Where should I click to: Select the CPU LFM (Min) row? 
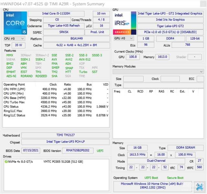click(x=56, y=93)
